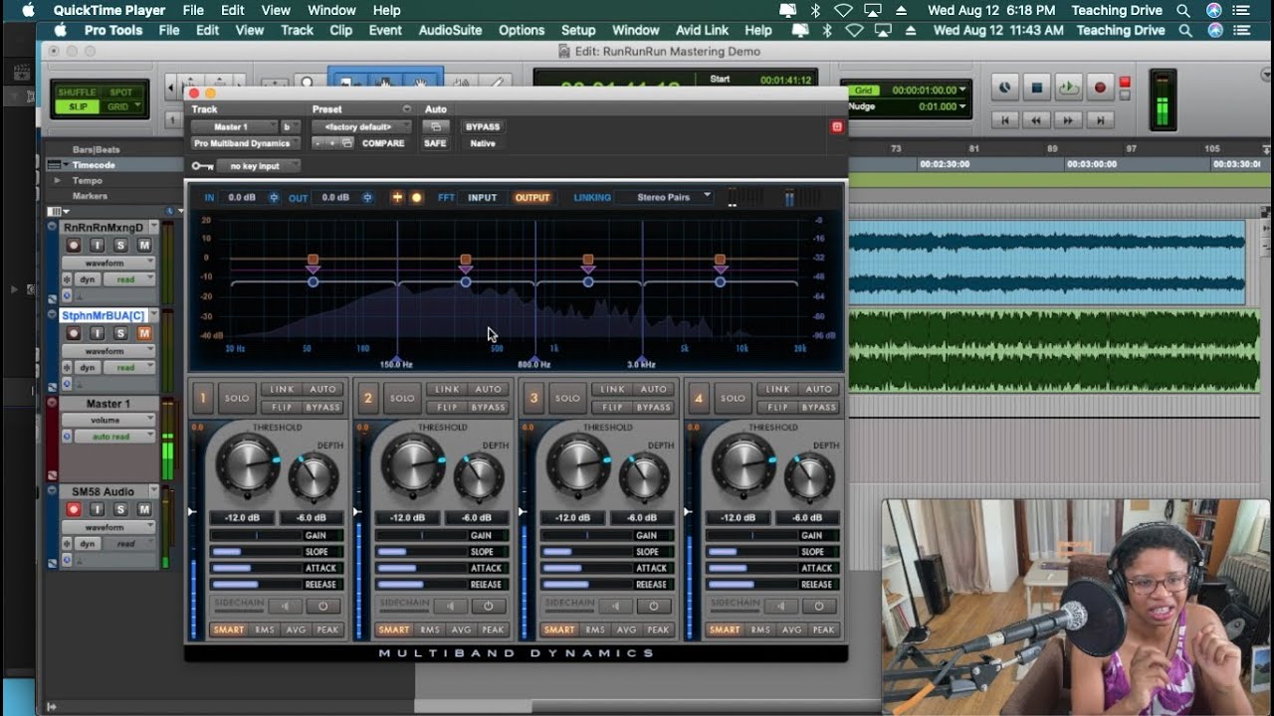Click the plugin automation enable icon
Viewport: 1274px width, 716px height.
(435, 127)
